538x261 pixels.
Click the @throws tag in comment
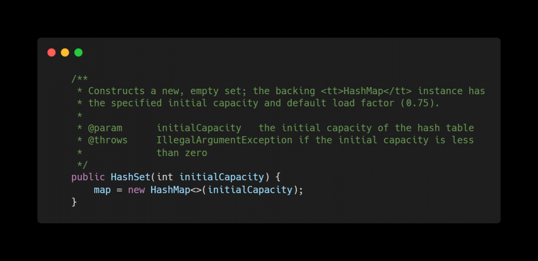pos(108,140)
